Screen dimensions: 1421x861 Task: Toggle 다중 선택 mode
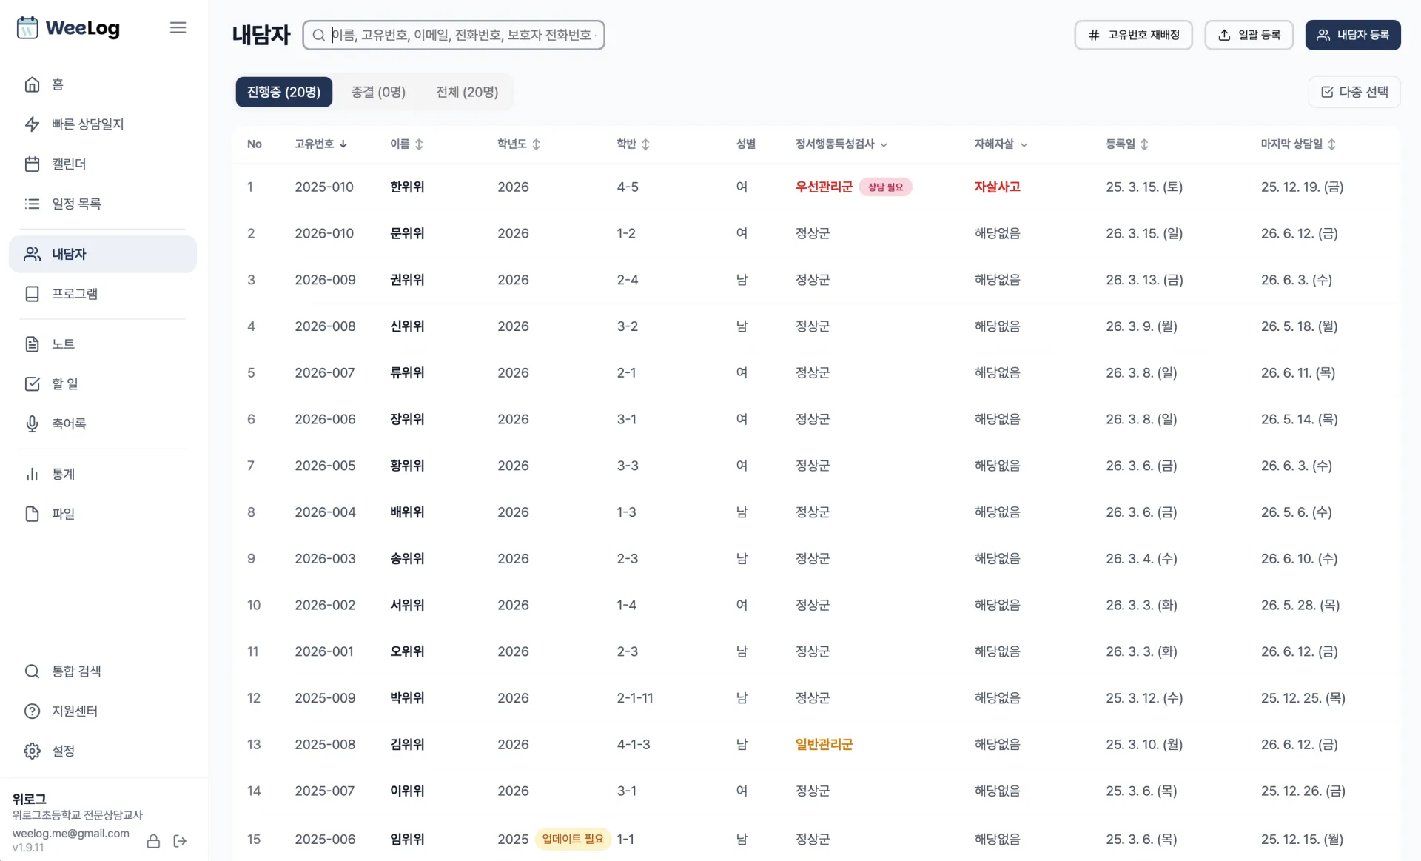(1354, 92)
